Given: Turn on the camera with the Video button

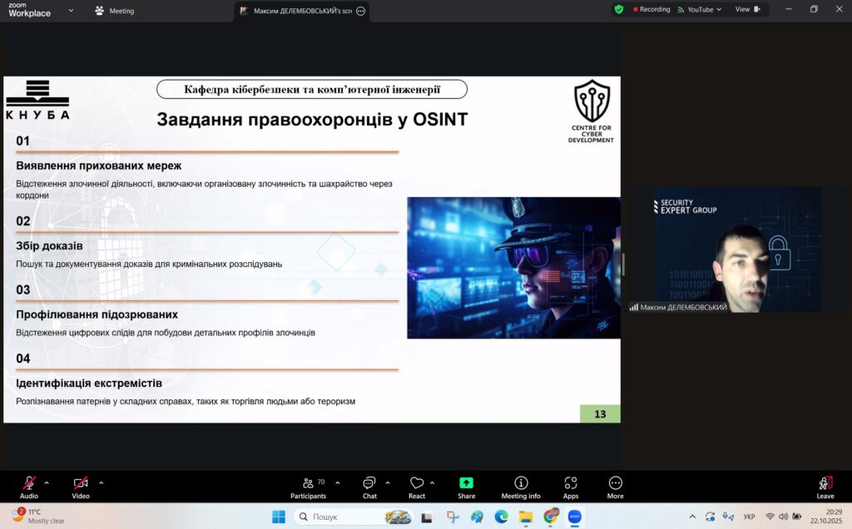Looking at the screenshot, I should point(81,486).
